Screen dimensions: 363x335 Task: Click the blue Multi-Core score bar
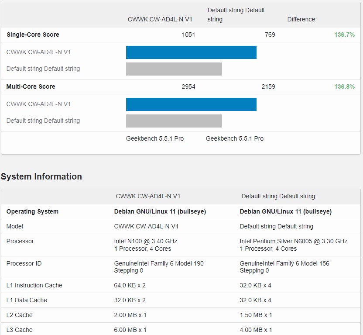[x=191, y=104]
